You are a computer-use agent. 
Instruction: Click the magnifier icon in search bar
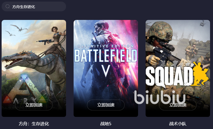(x=8, y=6)
